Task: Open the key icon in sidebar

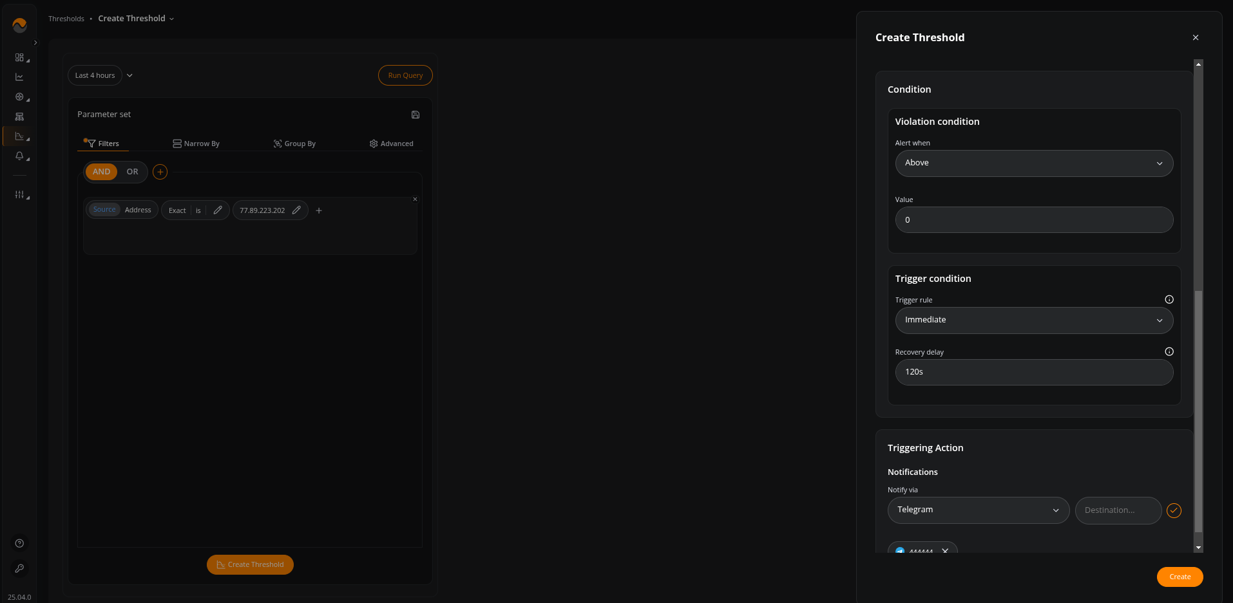Action: point(19,568)
